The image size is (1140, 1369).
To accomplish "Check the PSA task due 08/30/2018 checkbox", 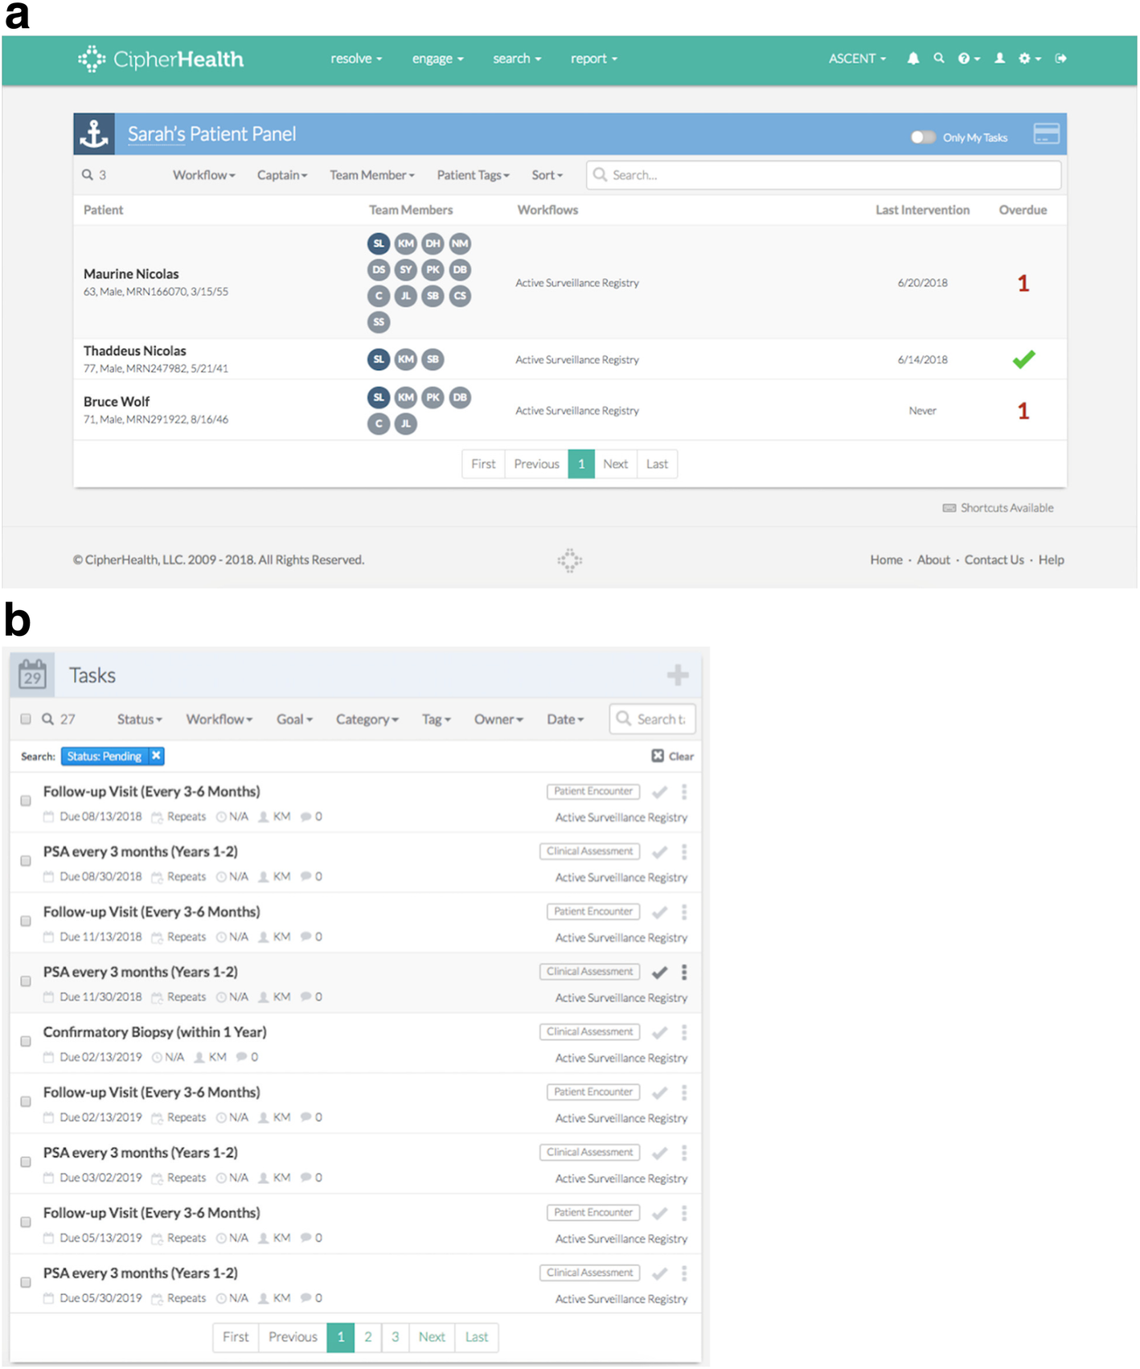I will 26,861.
